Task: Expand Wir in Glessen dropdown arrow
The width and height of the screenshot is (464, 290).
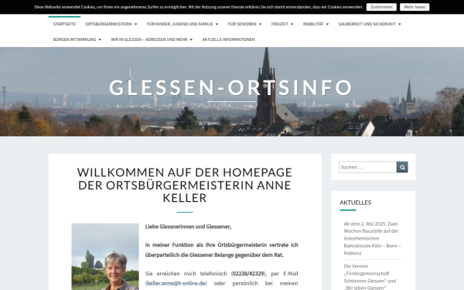Action: [191, 39]
